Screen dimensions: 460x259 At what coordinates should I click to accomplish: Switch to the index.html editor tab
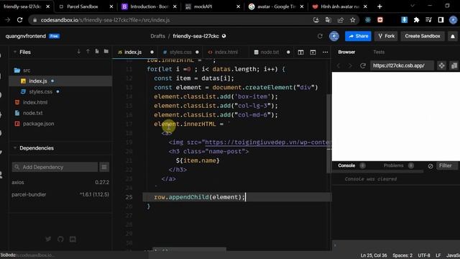226,52
